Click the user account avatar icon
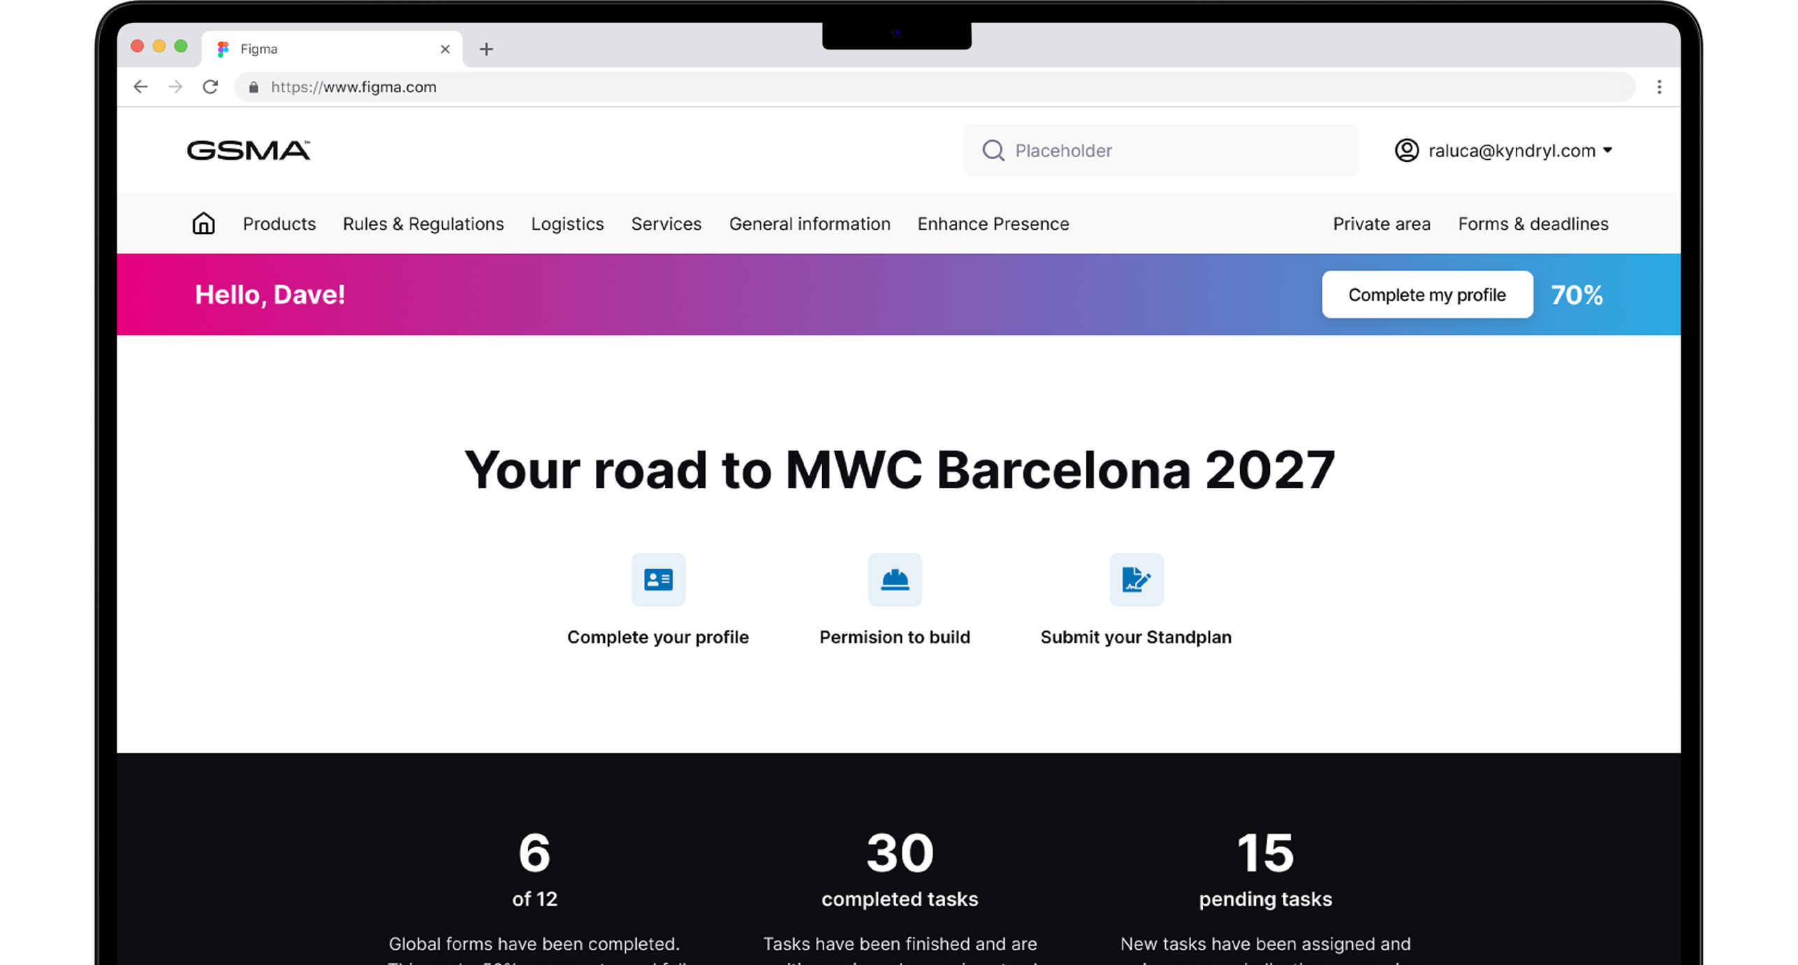This screenshot has height=965, width=1798. click(1406, 150)
